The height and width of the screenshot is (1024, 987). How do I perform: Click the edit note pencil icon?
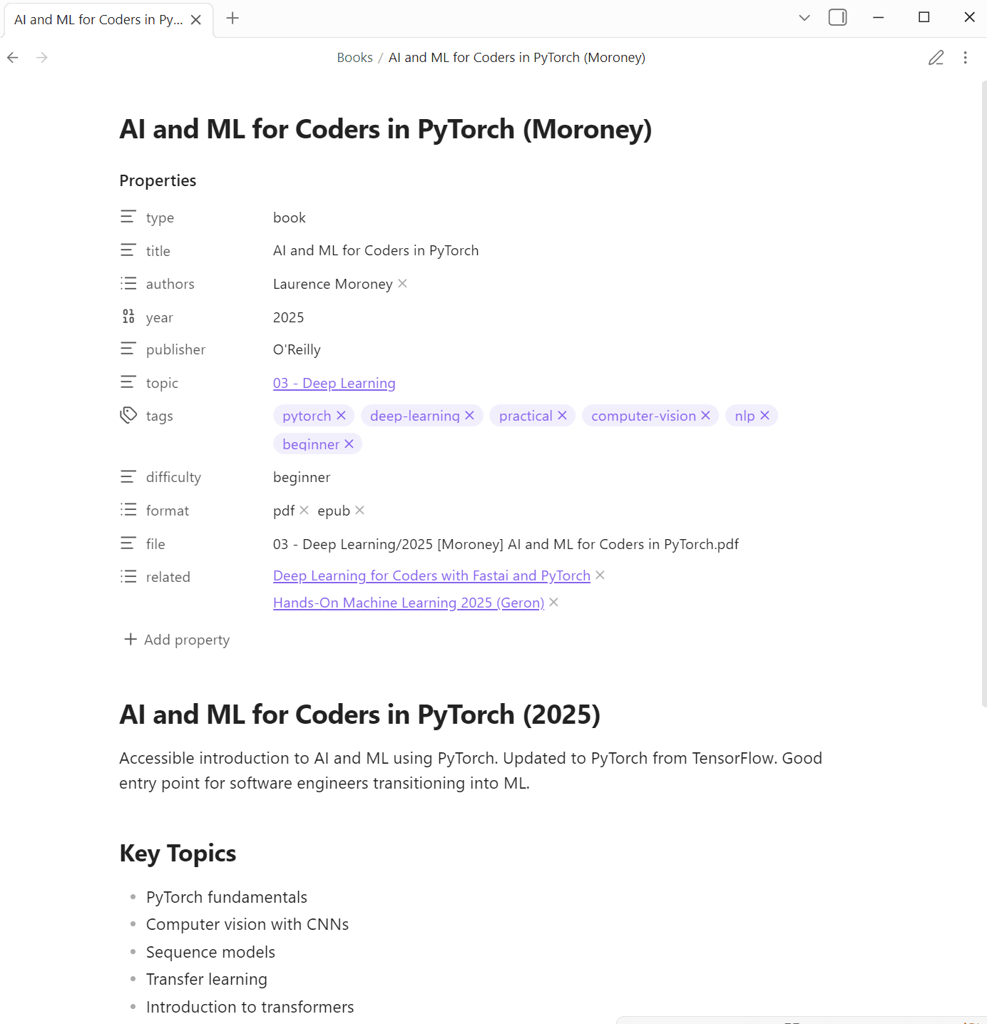coord(936,58)
